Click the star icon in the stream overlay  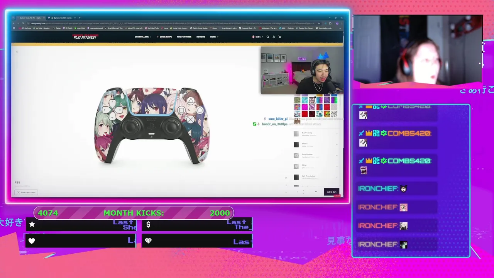click(32, 224)
